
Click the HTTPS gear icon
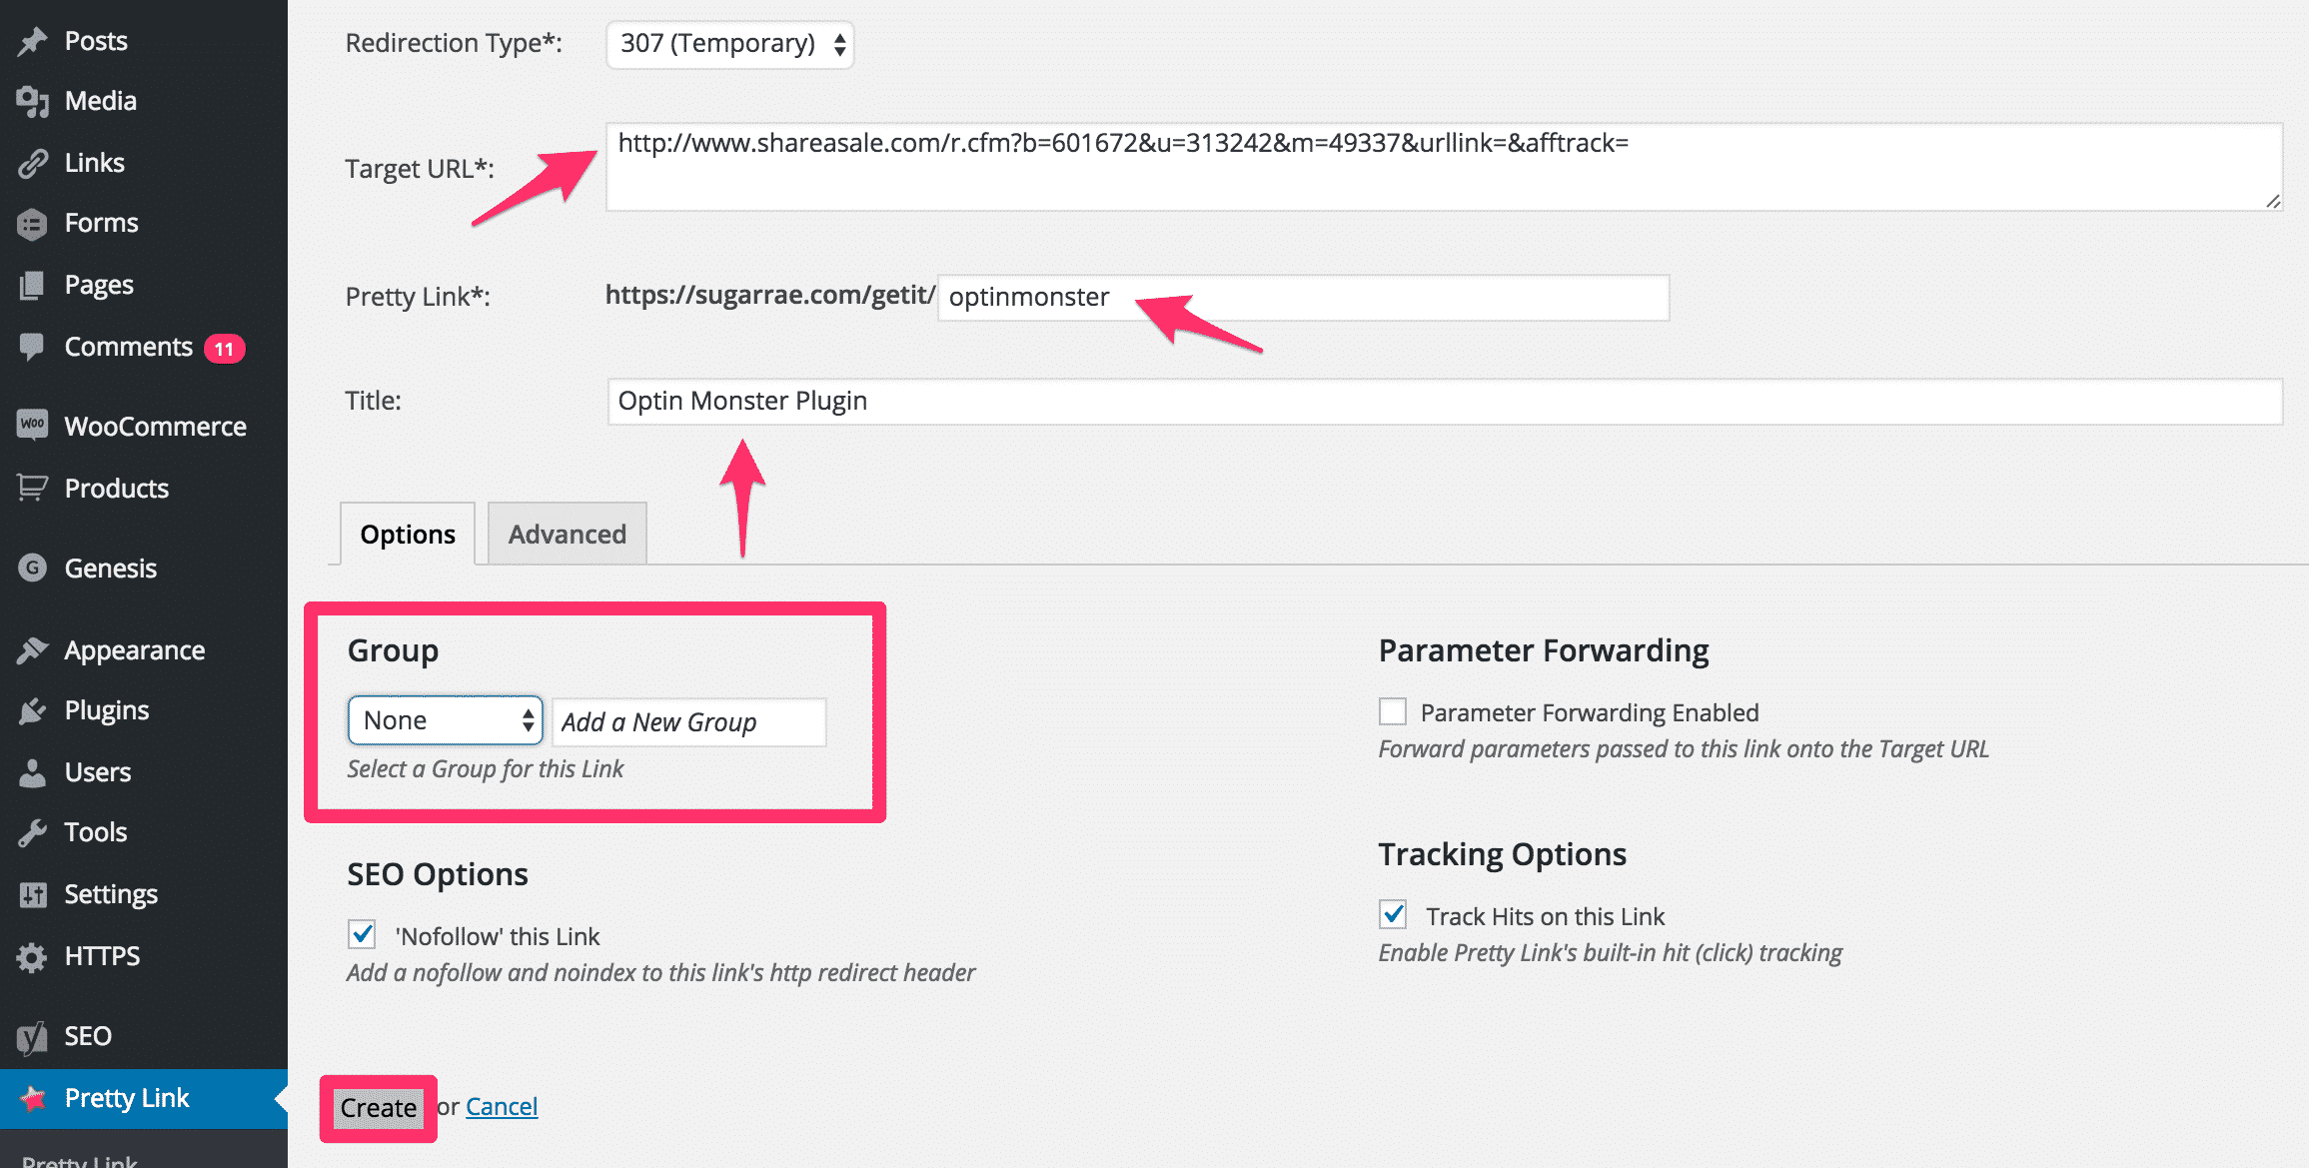[x=32, y=956]
